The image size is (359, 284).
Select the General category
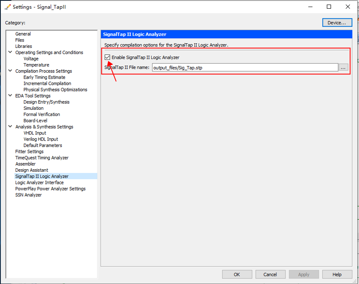point(23,34)
